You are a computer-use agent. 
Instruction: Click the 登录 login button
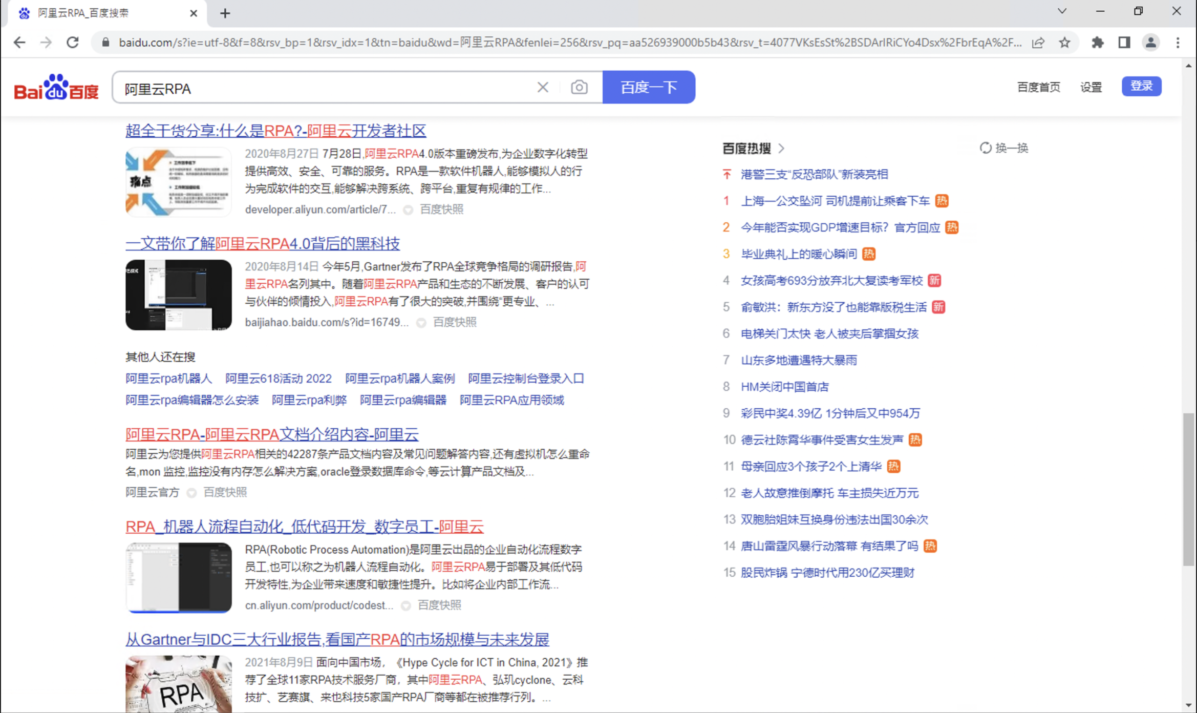pos(1141,86)
